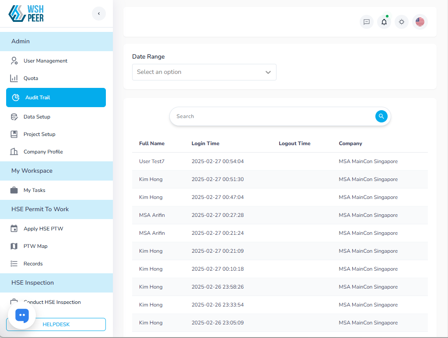This screenshot has width=448, height=338.
Task: Go to Data Setup menu item
Action: click(37, 117)
